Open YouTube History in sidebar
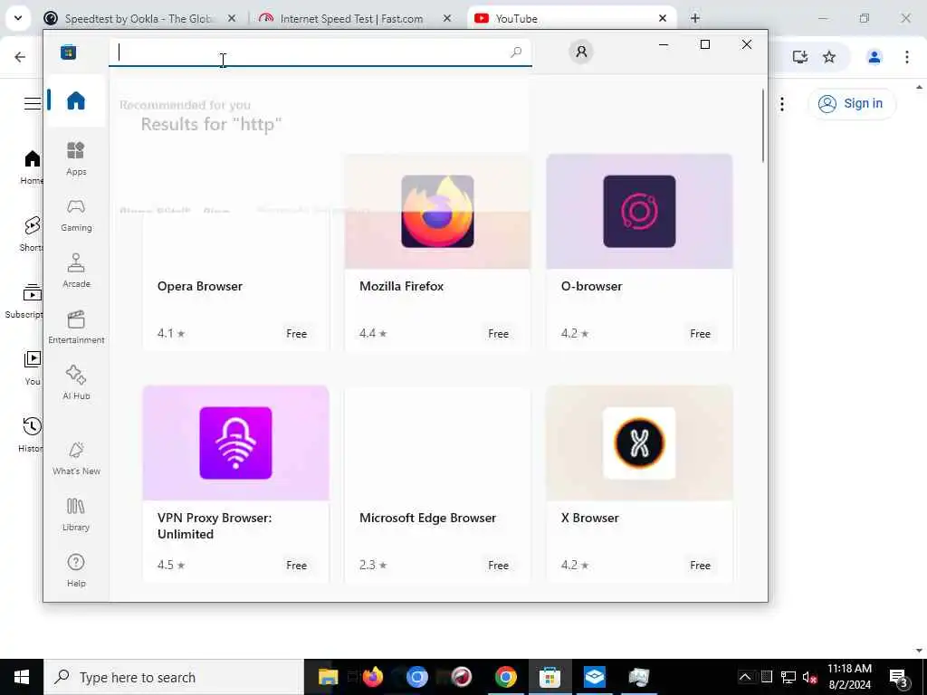Viewport: 927px width, 695px height. coord(31,435)
